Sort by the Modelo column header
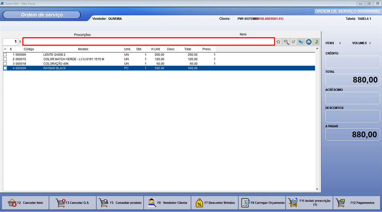Viewport: 382px width, 212px height. point(83,49)
